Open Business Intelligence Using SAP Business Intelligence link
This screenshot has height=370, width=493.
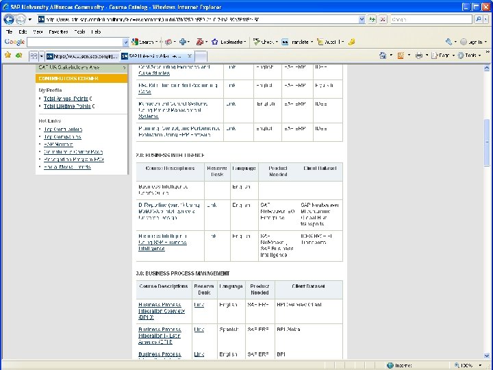(x=162, y=243)
